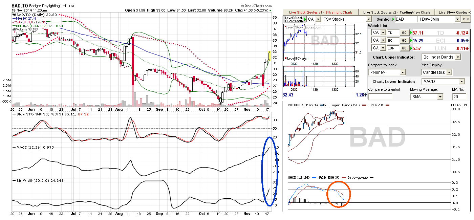This screenshot has width=474, height=220.
Task: Switch to Live Stock Quotes v2 TradingView Charts tab
Action: pos(397,12)
